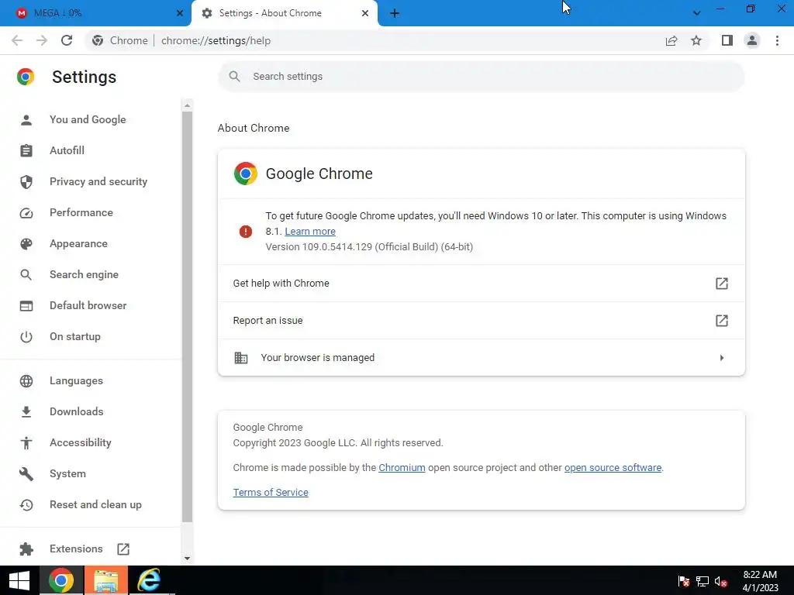The image size is (794, 595).
Task: Click external icon beside Report an issue
Action: [x=722, y=320]
